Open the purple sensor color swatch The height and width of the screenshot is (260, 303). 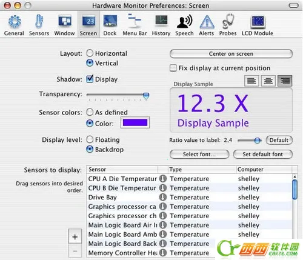coord(135,122)
